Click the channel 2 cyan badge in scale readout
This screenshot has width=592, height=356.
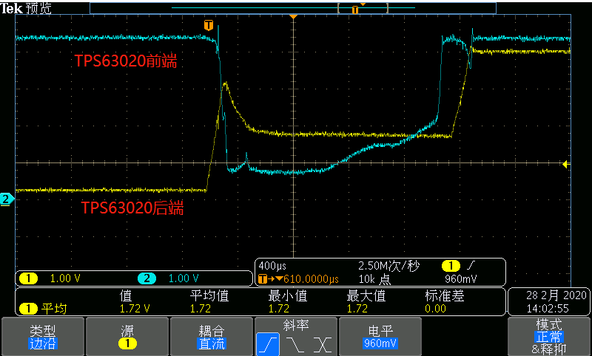coord(147,278)
